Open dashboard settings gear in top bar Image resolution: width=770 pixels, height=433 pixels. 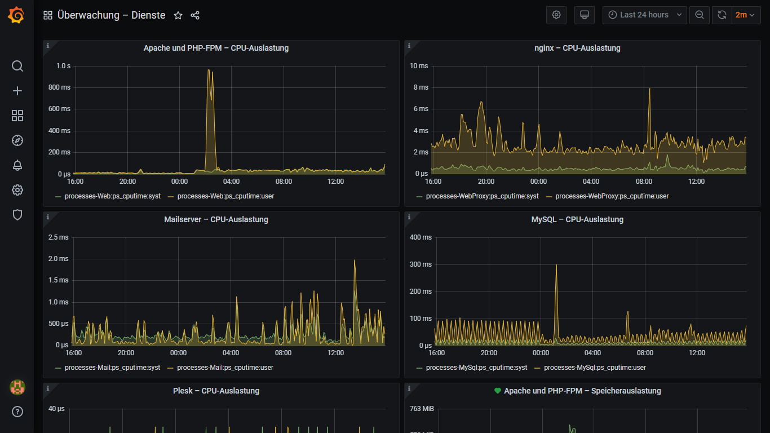click(x=556, y=15)
